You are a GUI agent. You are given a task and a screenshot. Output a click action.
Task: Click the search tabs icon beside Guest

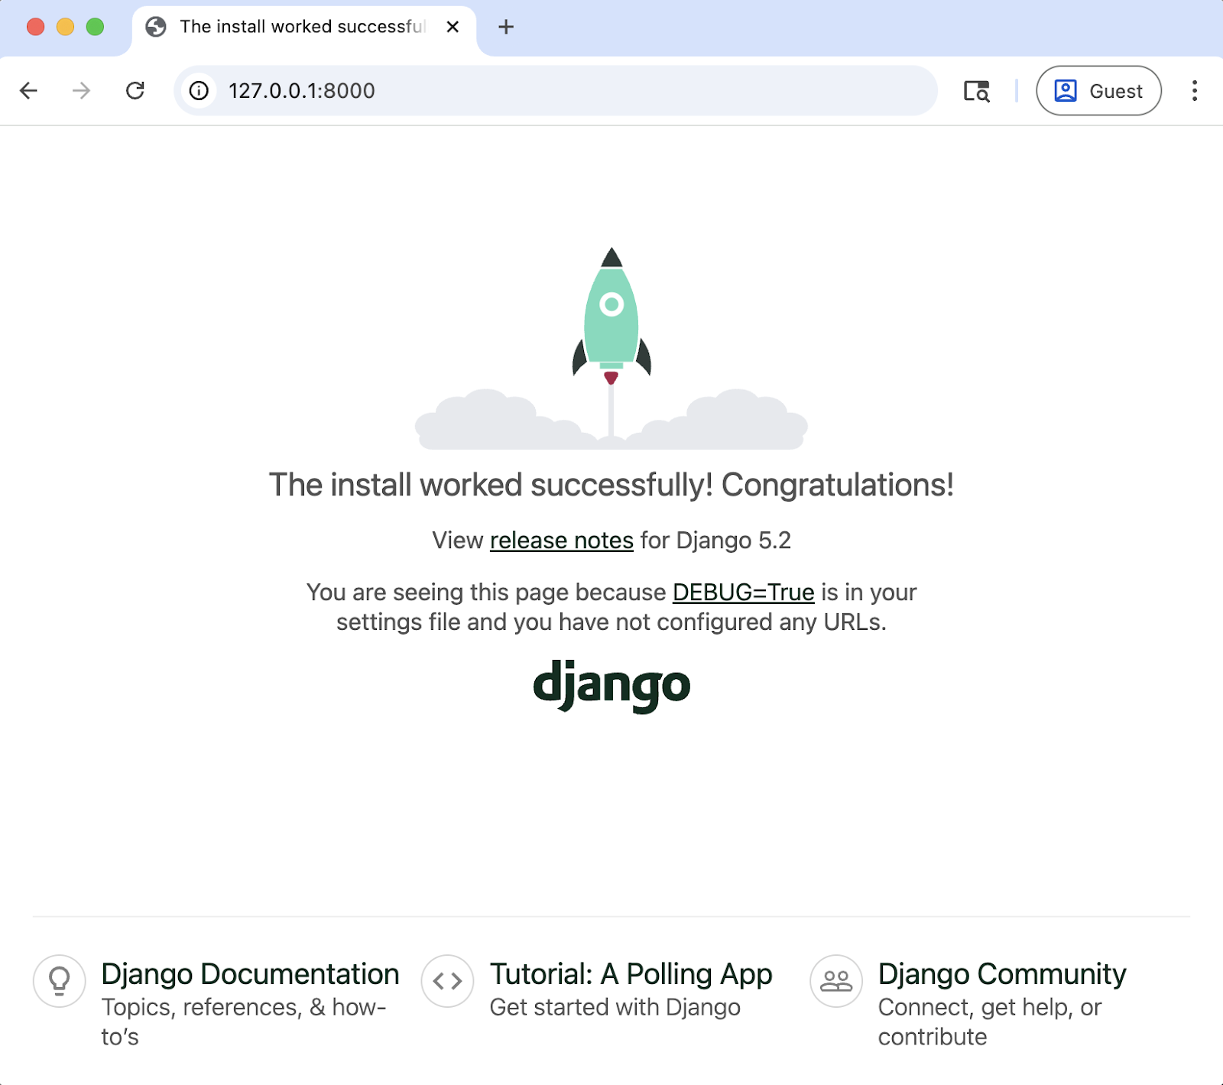tap(976, 91)
